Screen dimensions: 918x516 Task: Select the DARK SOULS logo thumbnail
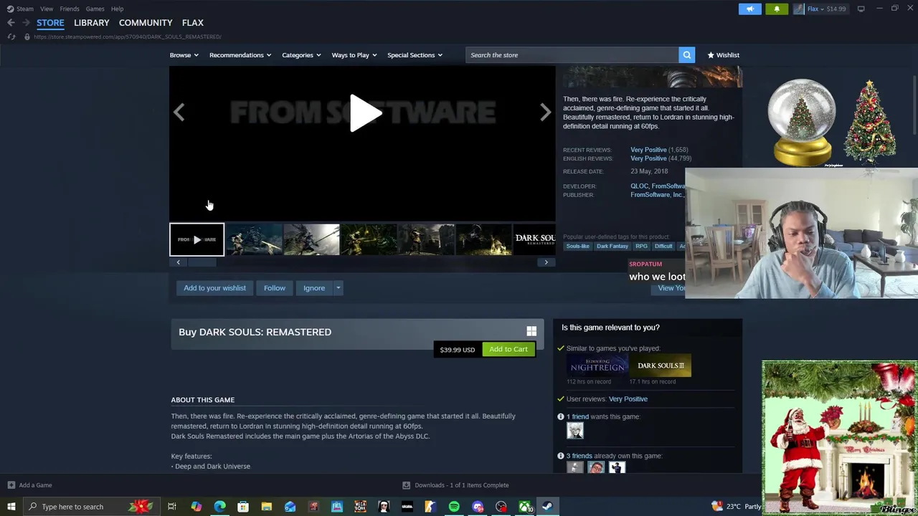pos(535,239)
